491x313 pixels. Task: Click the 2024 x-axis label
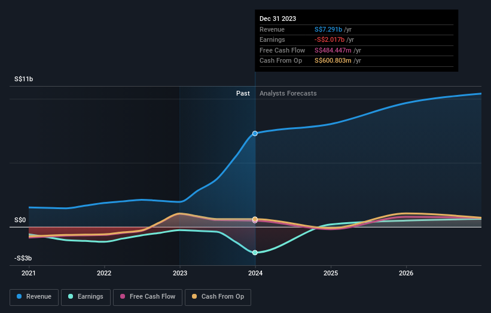[255, 273]
